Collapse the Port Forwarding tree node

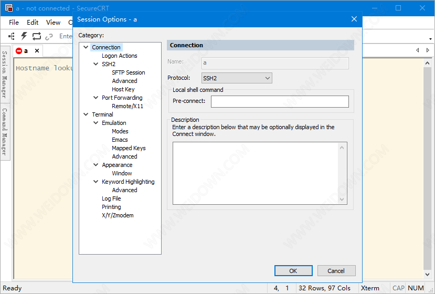tap(96, 98)
